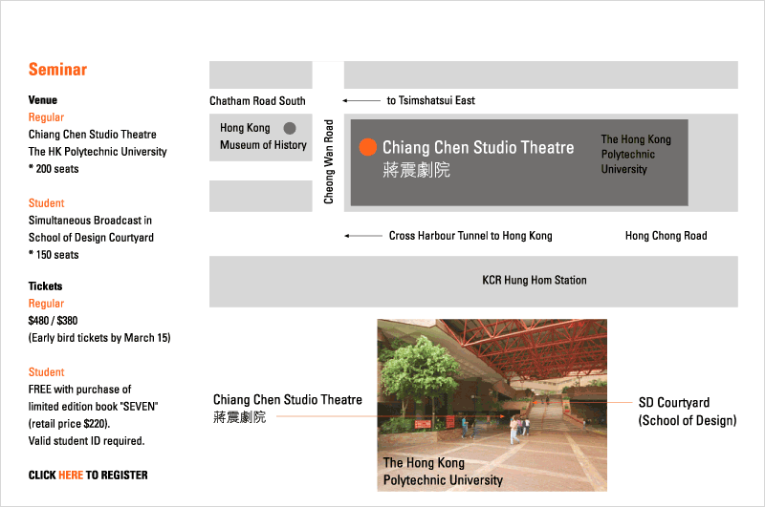Click the orange Chiang Chen Studio Theatre marker
The height and width of the screenshot is (507, 765).
tap(366, 147)
